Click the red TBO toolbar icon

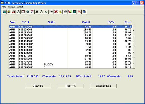(x=79, y=12)
